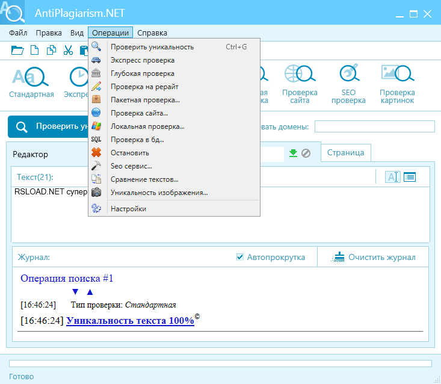
Task: Click the Текст(21): label
Action: tap(35, 177)
